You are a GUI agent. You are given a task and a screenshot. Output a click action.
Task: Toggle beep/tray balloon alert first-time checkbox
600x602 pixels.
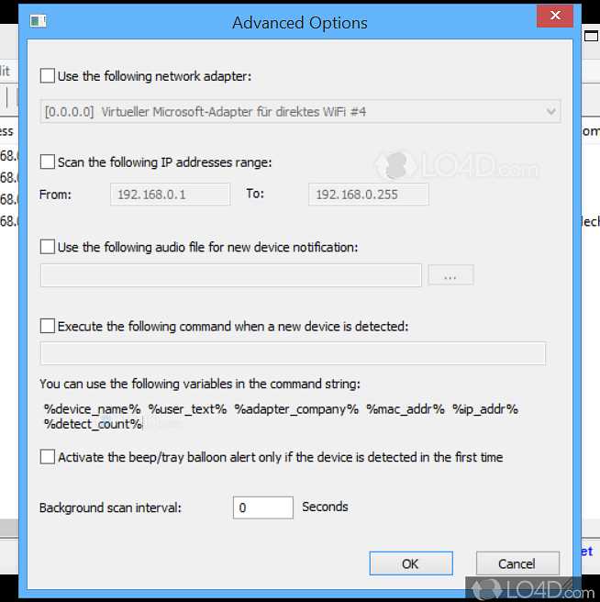point(47,457)
